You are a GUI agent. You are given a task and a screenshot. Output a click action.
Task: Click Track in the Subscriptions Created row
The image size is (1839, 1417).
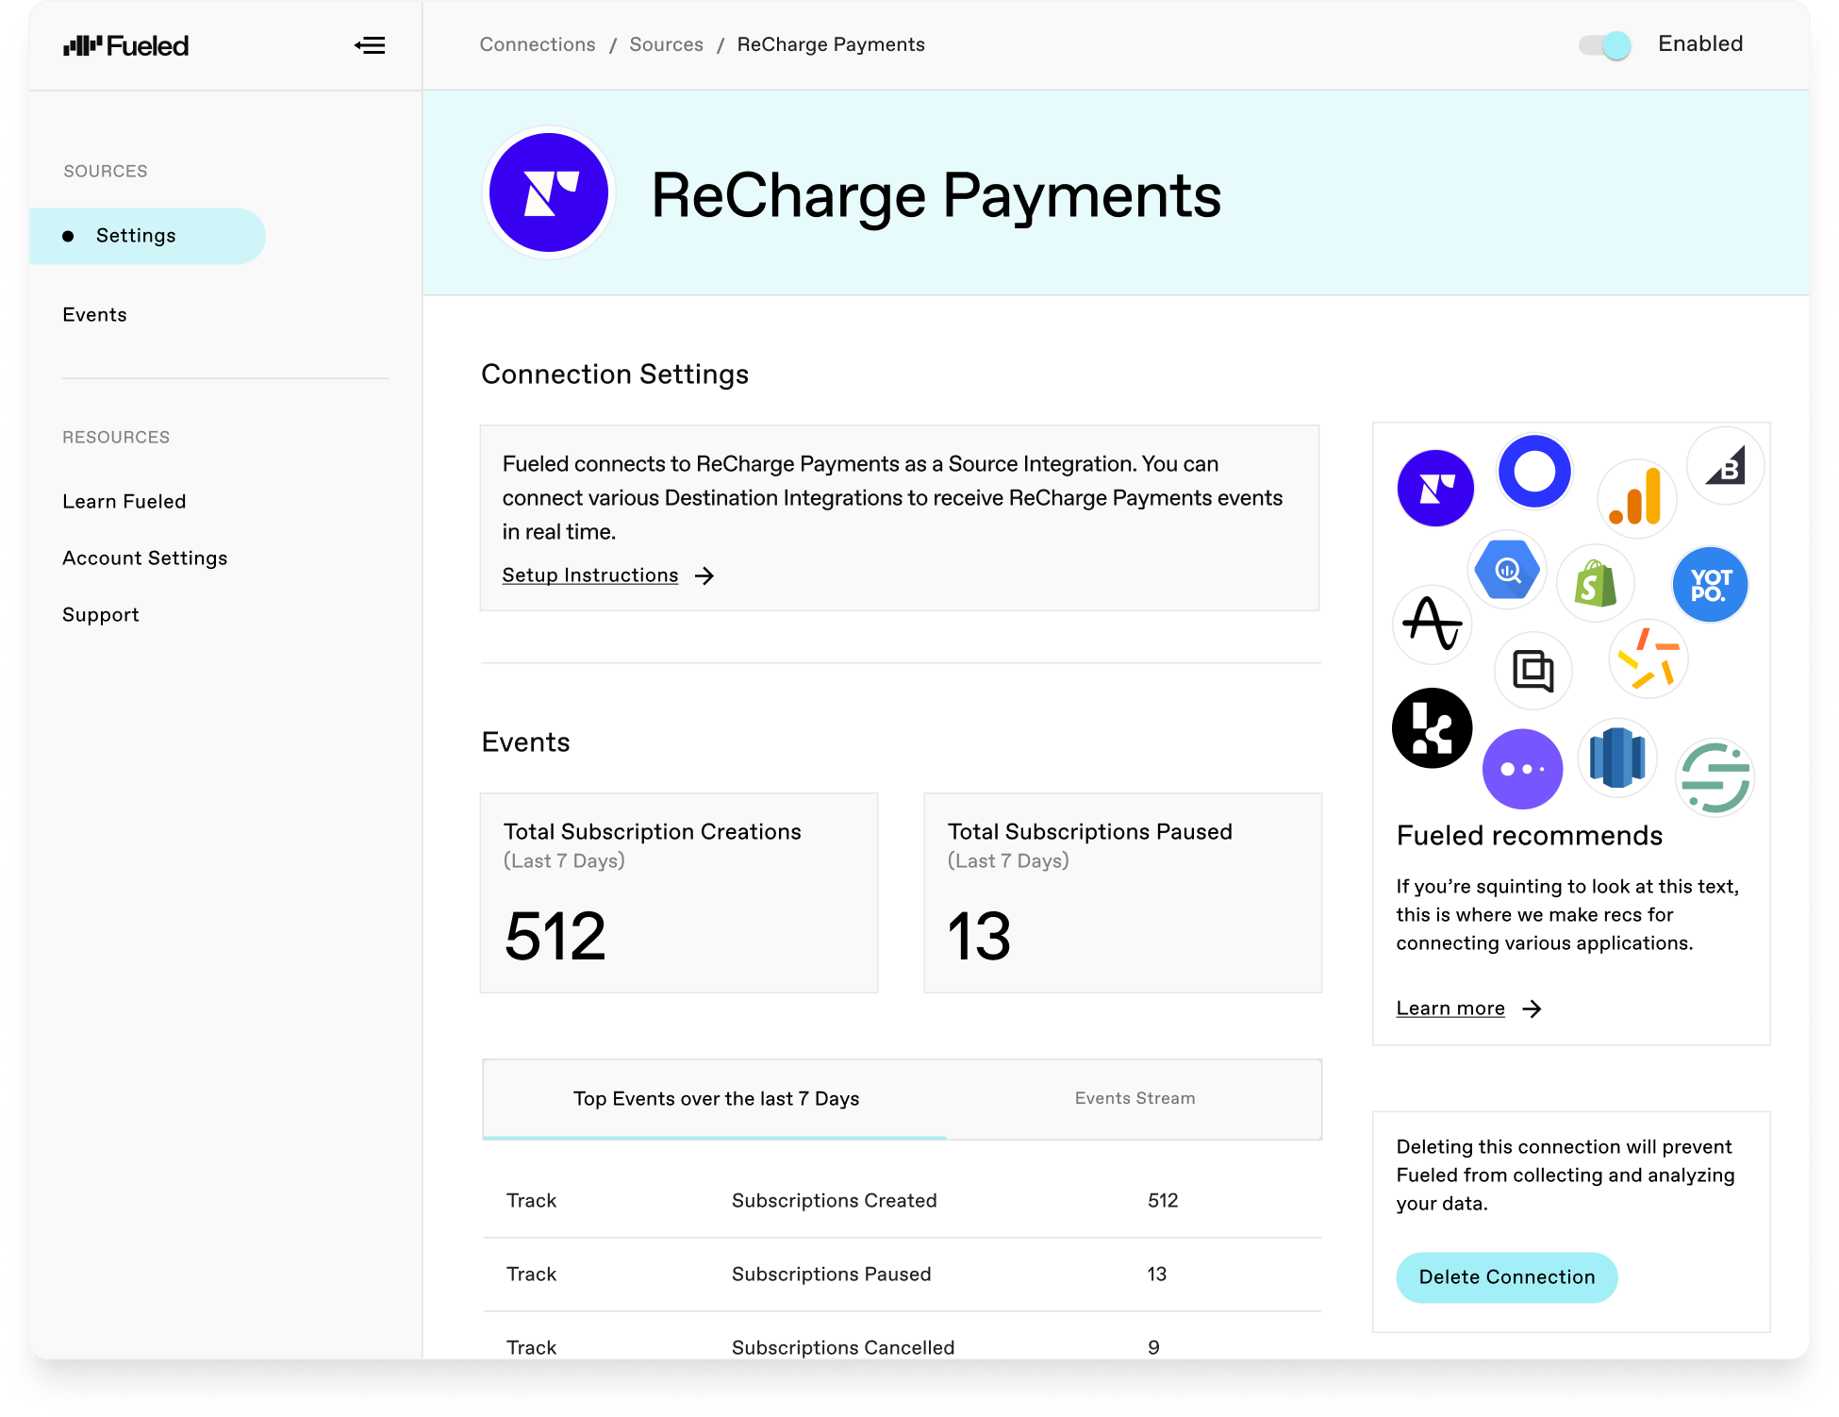click(x=532, y=1201)
